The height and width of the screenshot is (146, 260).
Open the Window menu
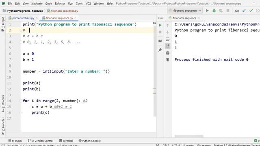[x=98, y=4]
